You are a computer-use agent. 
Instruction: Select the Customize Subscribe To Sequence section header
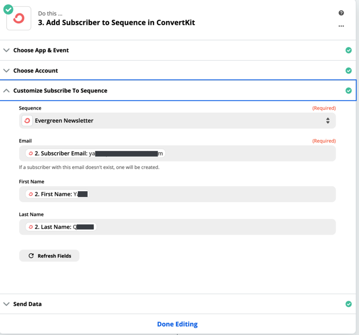pyautogui.click(x=178, y=91)
